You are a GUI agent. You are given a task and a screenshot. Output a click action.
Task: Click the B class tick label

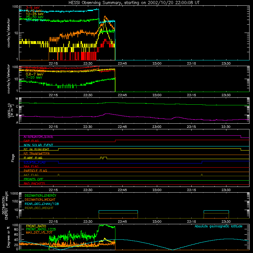[x=17, y=115]
